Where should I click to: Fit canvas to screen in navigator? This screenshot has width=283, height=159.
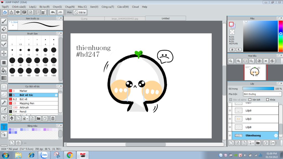pyautogui.click(x=245, y=61)
